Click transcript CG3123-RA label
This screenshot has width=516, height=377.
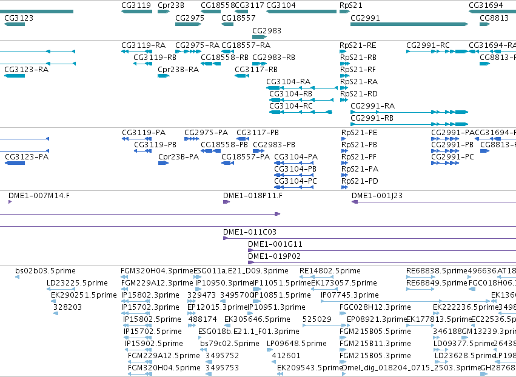coord(26,70)
